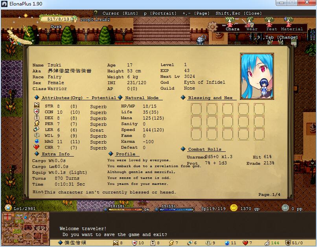
Task: Open the Feat tab
Action: (x=271, y=29)
